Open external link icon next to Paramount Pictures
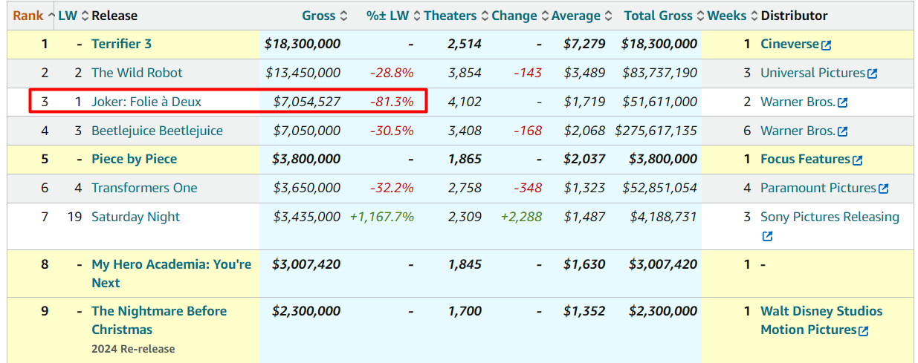The width and height of the screenshot is (918, 363). pos(883,189)
